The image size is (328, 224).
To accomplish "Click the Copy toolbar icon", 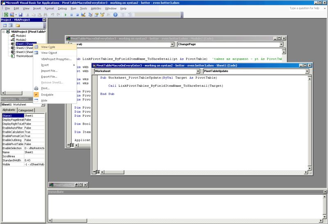I will click(34, 15).
